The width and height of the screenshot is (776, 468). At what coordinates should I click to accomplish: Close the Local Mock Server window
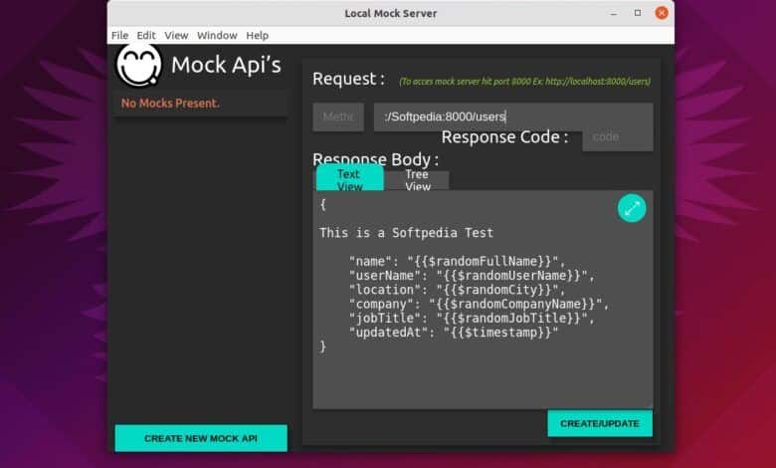pyautogui.click(x=662, y=13)
